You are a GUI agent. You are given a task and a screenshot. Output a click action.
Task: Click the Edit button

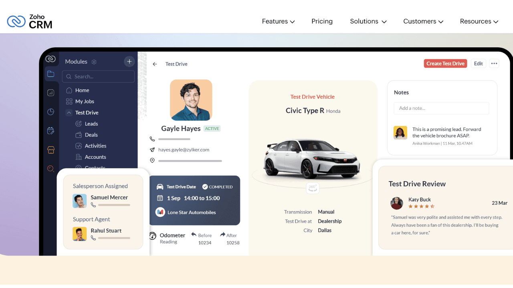coord(479,64)
